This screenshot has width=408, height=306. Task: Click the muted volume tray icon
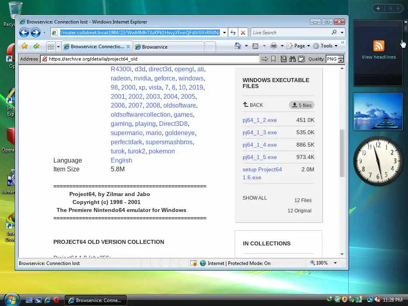pyautogui.click(x=377, y=300)
